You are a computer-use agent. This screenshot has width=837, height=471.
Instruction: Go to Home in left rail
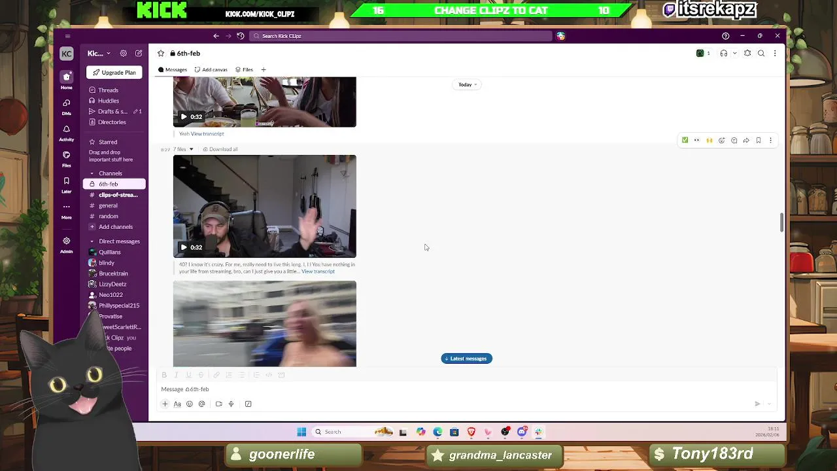pos(66,80)
